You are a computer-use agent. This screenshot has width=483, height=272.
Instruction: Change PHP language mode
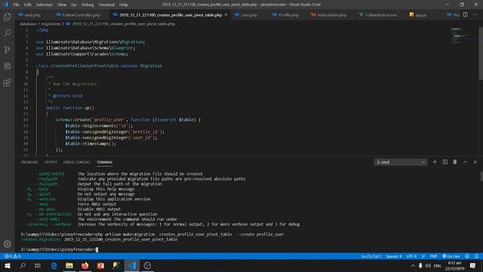pos(433,256)
